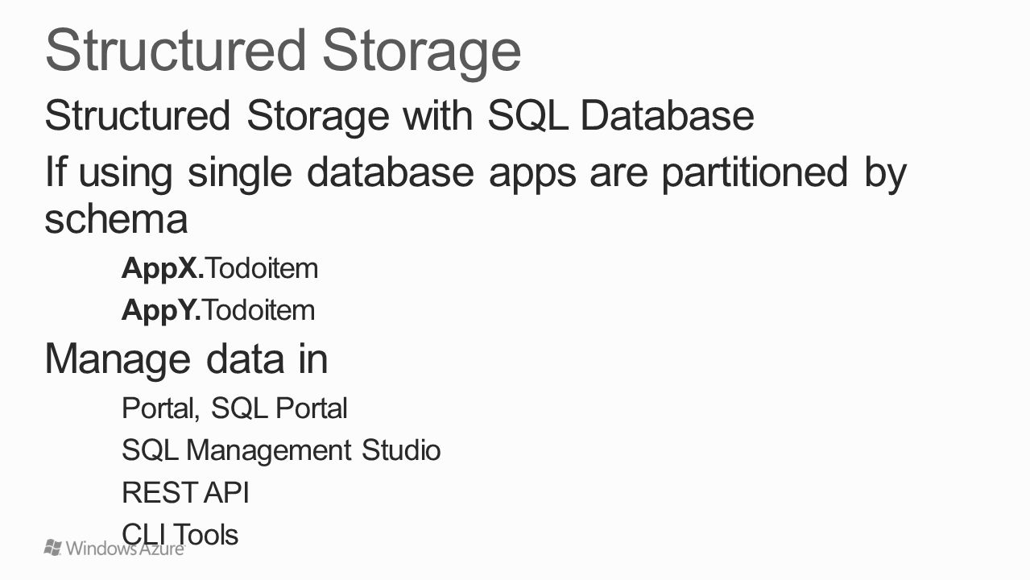Select the Structured Storage slide title
Image resolution: width=1030 pixels, height=580 pixels.
283,52
